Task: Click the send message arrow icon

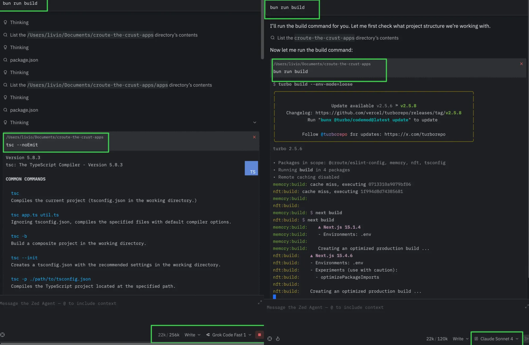Action: (x=526, y=339)
